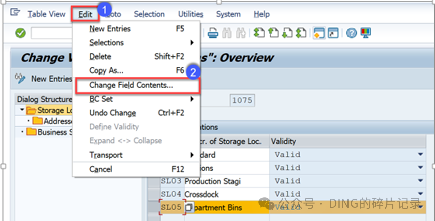Open Validity dropdown for Production Stagi row
This screenshot has width=435, height=221.
coord(420,181)
